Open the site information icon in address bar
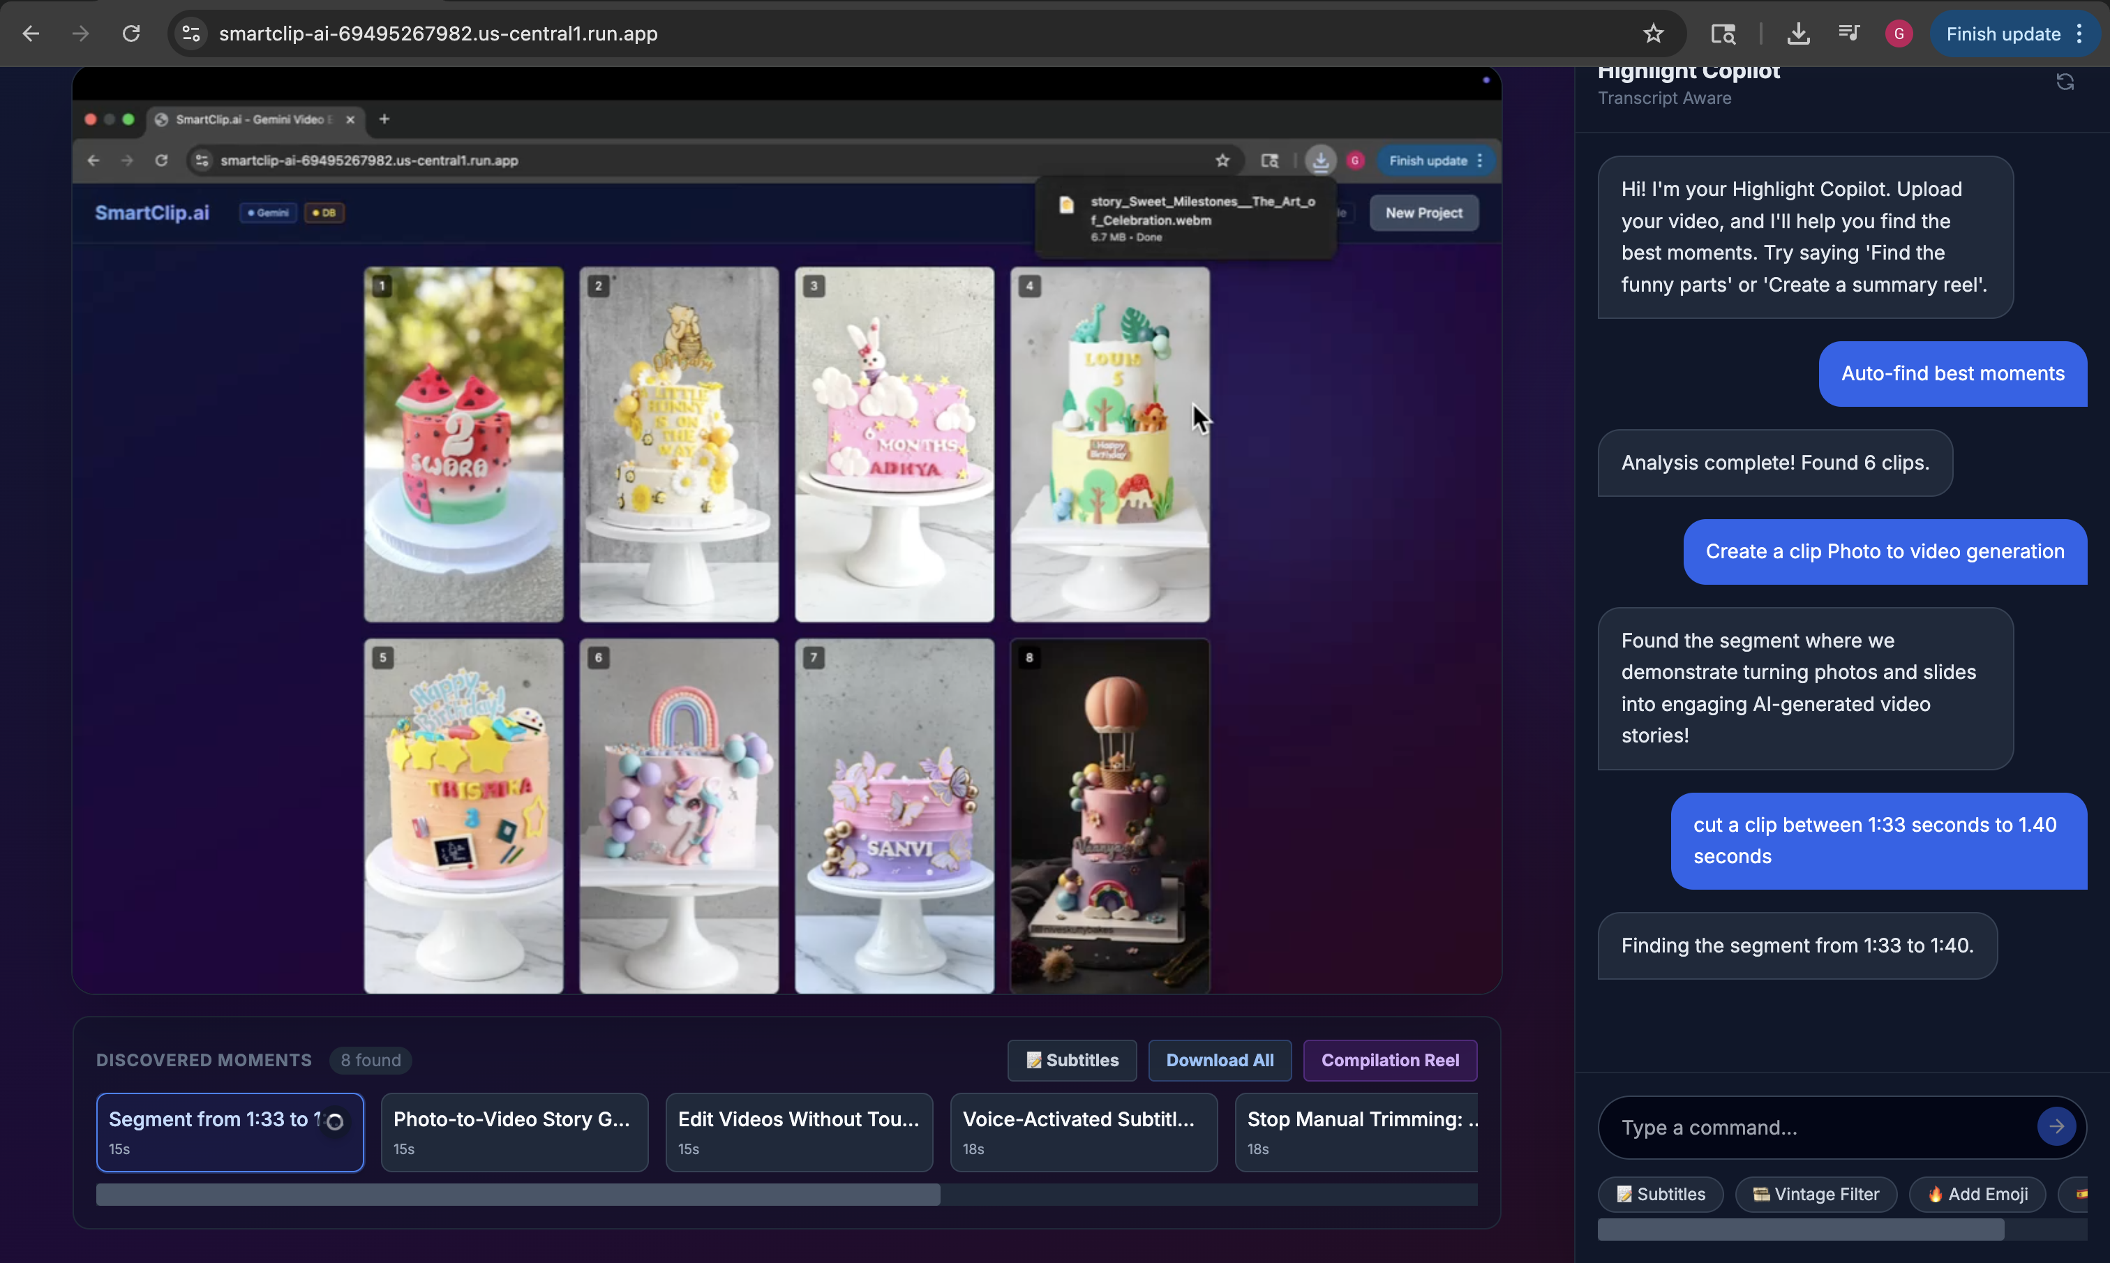 click(x=191, y=34)
